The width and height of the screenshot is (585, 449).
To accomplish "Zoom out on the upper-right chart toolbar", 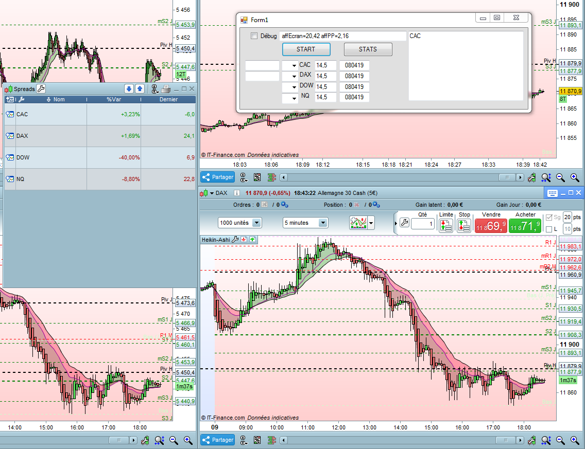I will [x=560, y=177].
